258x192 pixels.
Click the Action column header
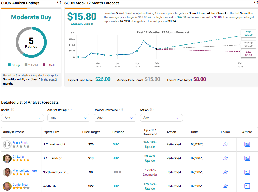point(171,132)
